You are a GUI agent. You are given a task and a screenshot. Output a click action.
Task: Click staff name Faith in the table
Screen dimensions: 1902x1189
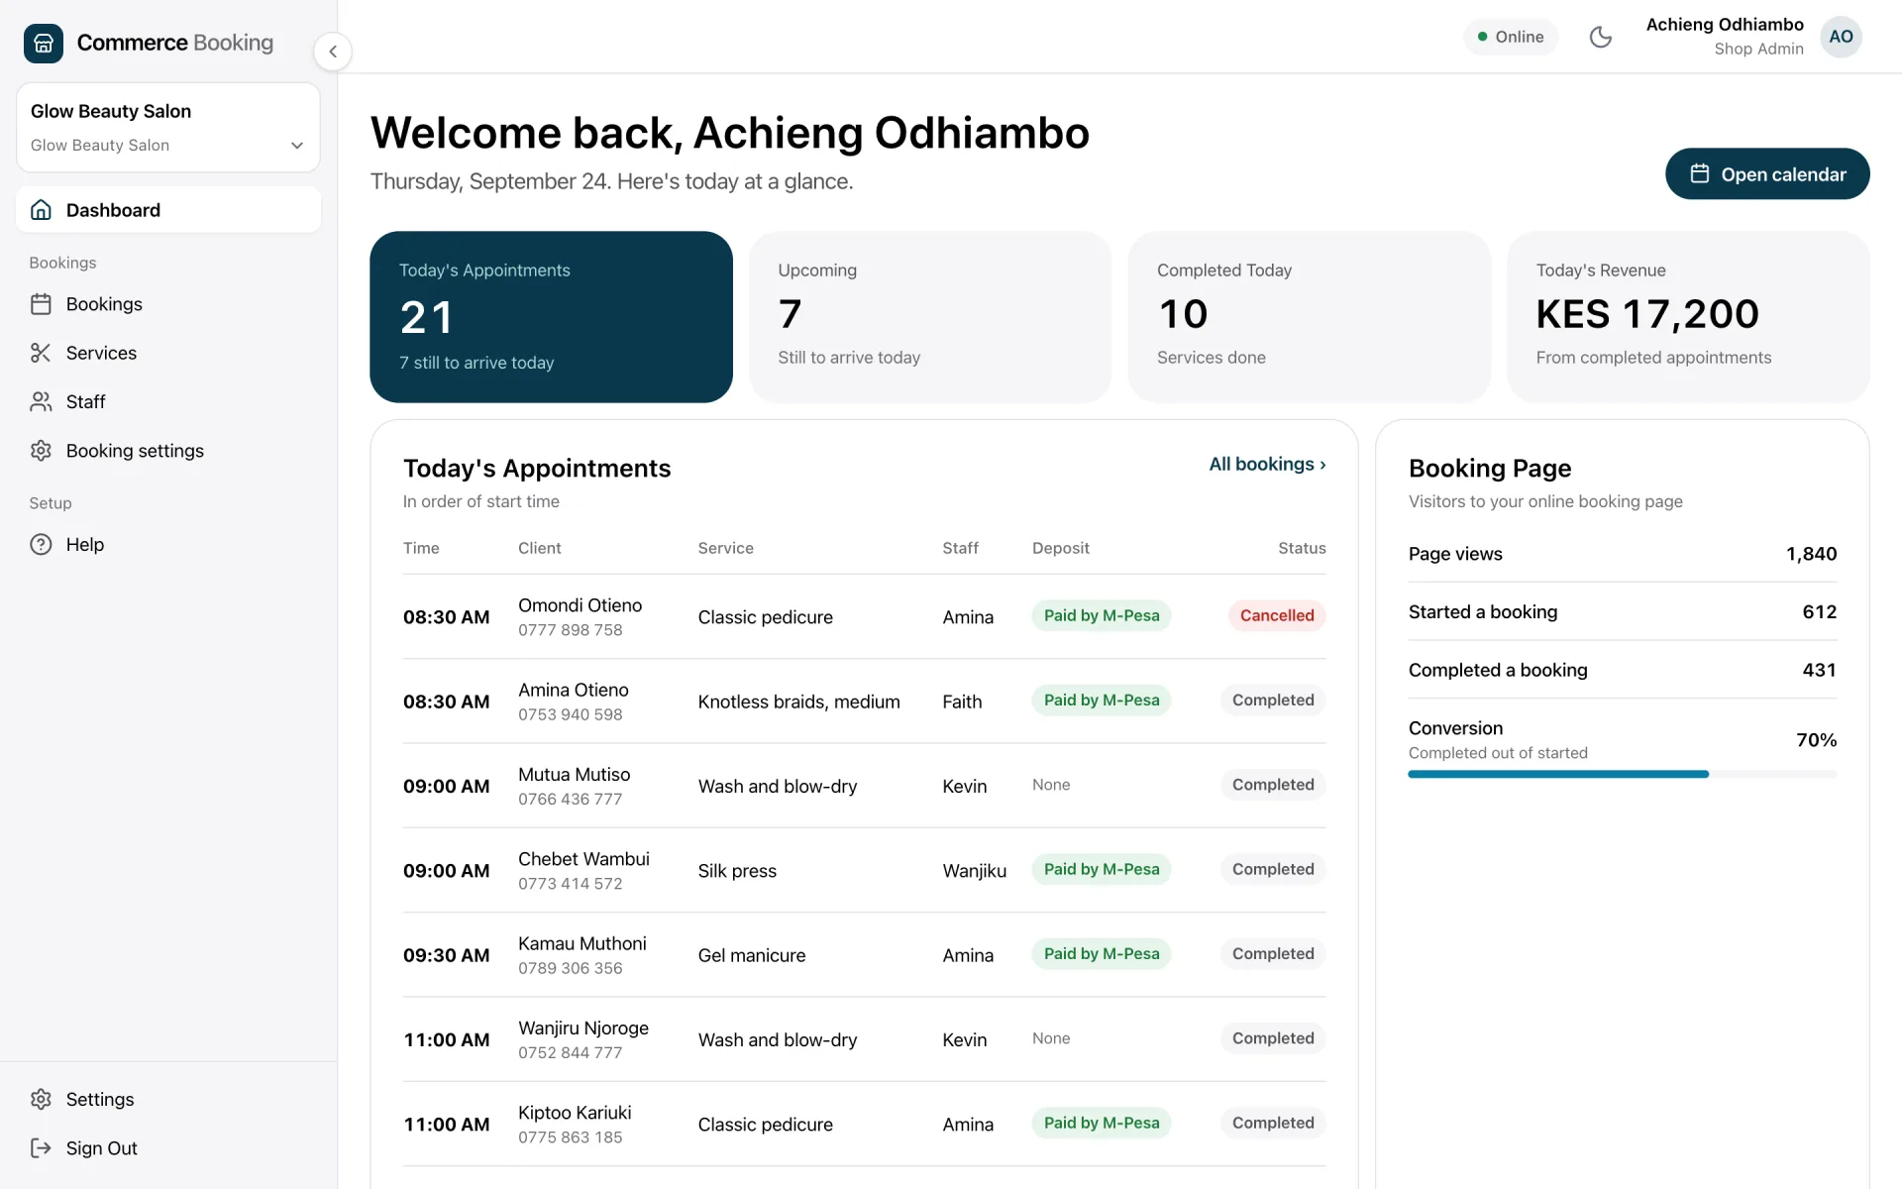pos(962,702)
